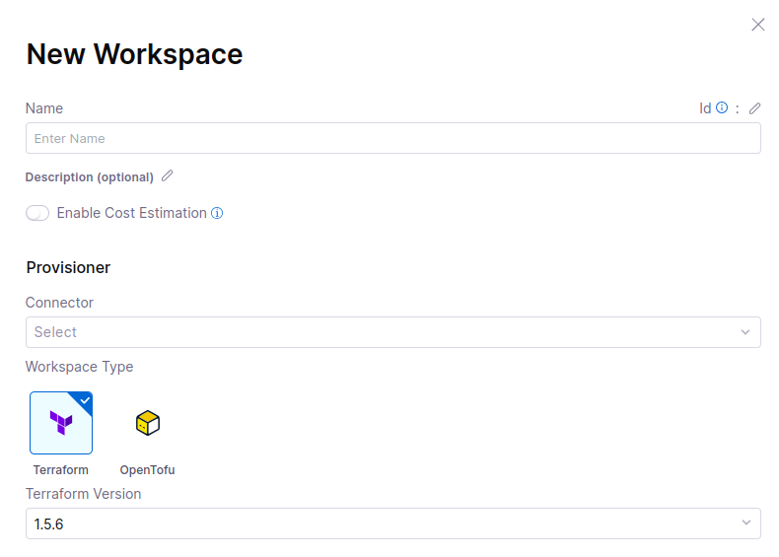The image size is (779, 557).
Task: Show info for Enable Cost Estimation
Action: 217,213
